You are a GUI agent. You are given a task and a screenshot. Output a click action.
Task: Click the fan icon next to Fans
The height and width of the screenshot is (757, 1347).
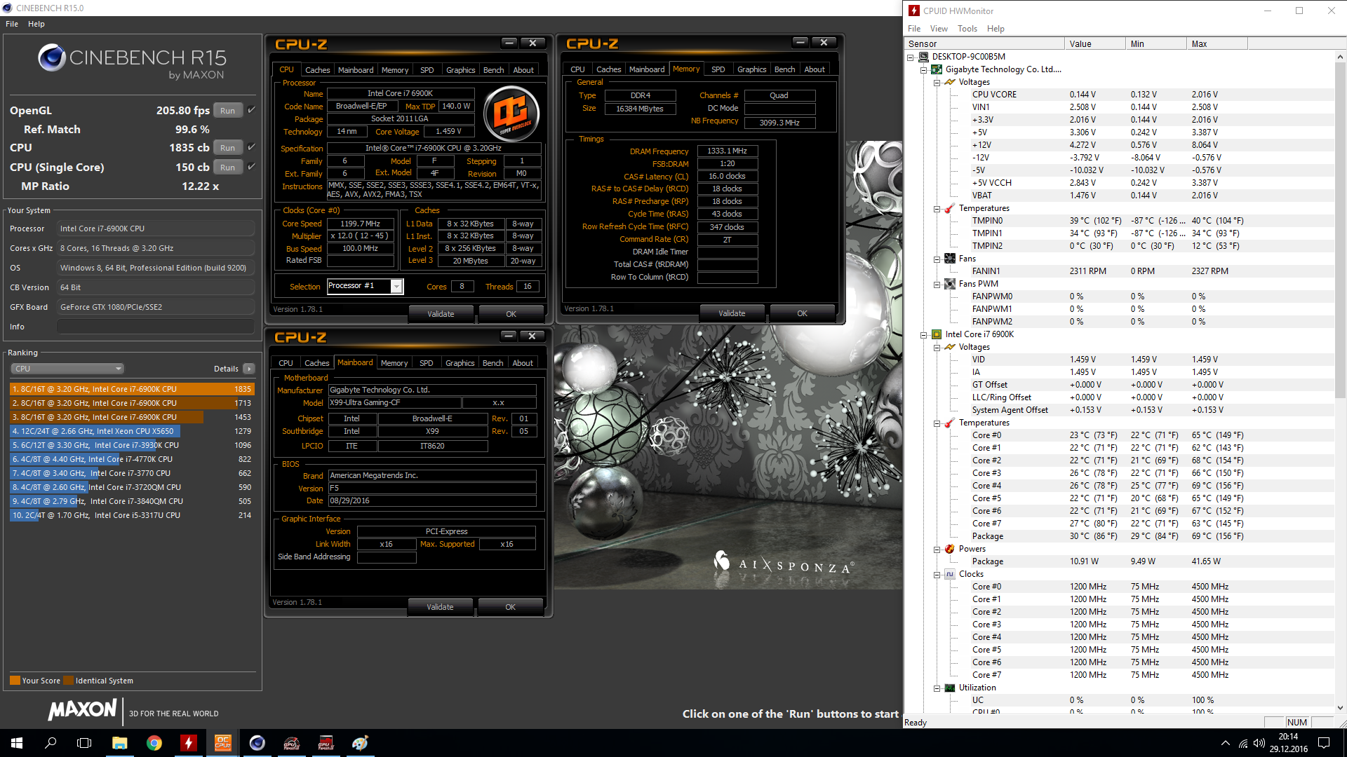tap(950, 259)
